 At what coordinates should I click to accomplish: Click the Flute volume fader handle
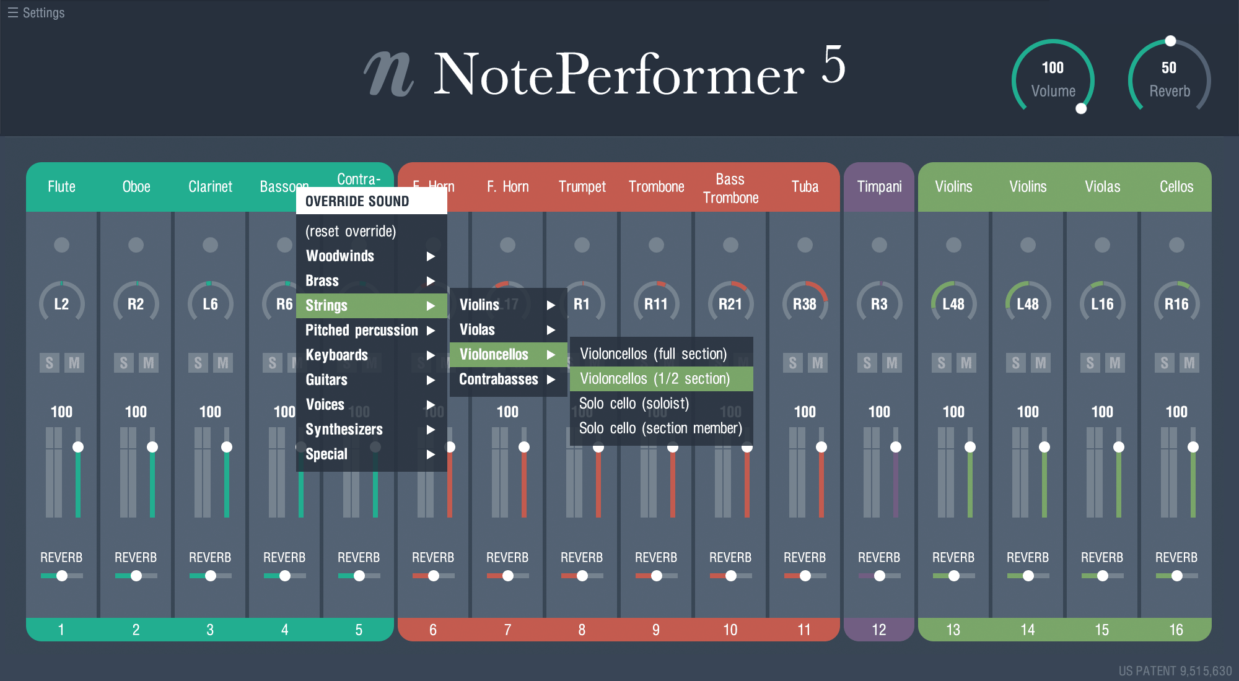pos(78,447)
